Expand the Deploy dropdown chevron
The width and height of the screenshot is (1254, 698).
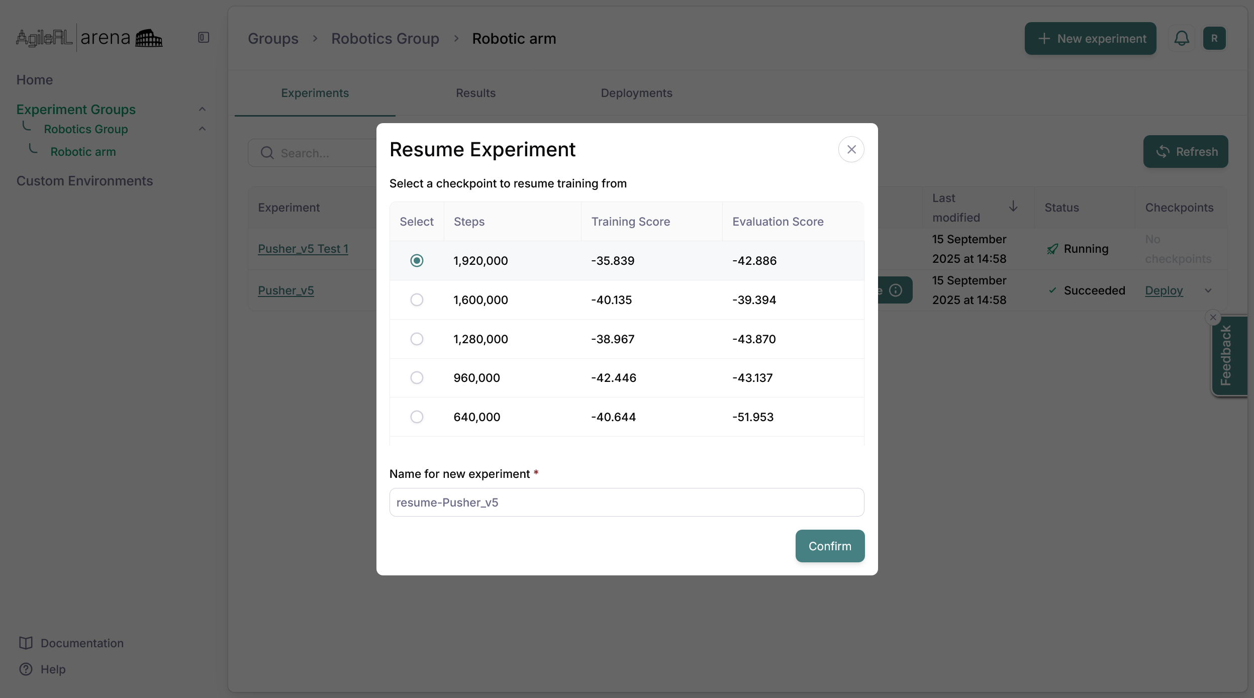(x=1208, y=290)
